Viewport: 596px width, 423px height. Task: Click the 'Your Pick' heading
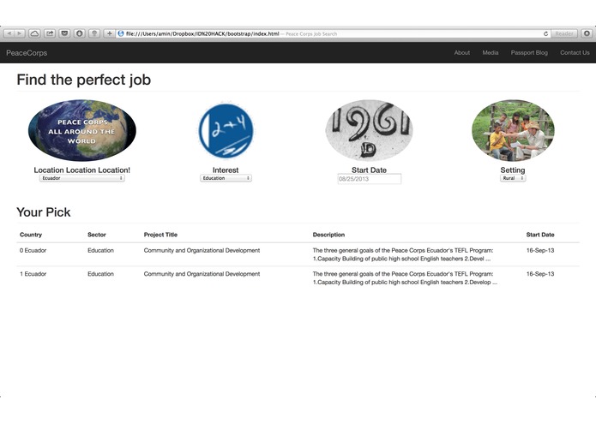(x=44, y=212)
